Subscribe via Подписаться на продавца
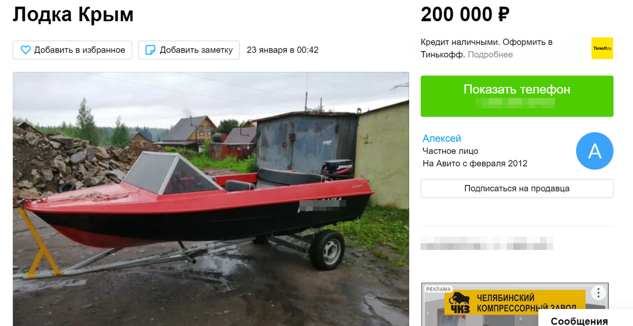Screen dimensions: 633x326 (517, 188)
